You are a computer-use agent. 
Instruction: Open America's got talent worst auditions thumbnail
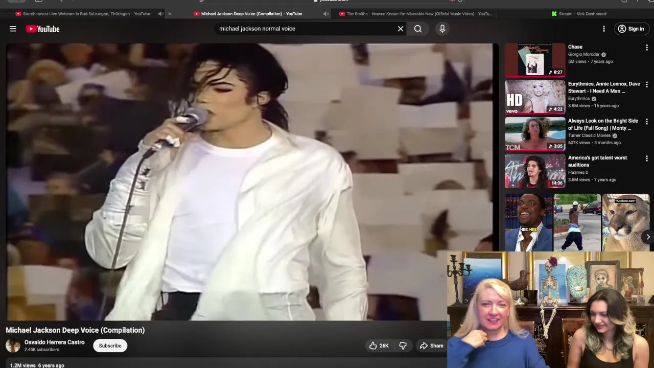coord(535,171)
